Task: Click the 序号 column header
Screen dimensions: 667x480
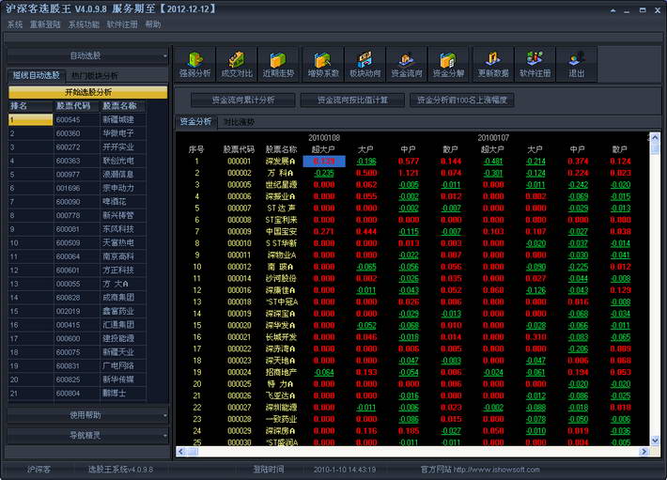Action: [196, 149]
